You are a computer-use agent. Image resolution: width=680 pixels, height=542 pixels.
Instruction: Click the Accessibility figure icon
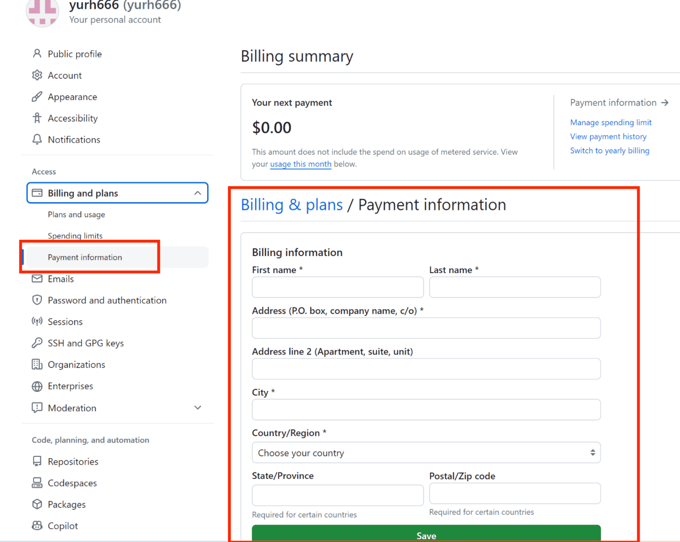pyautogui.click(x=37, y=118)
